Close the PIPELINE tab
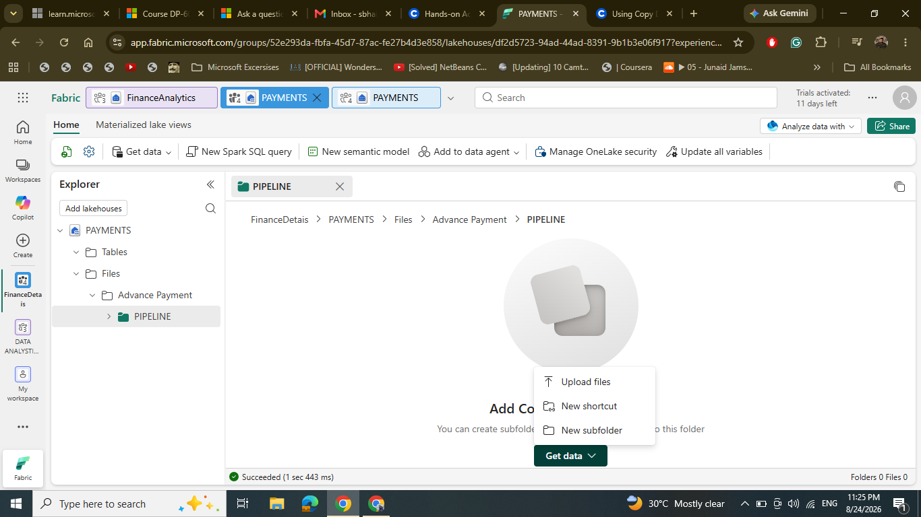 (340, 186)
